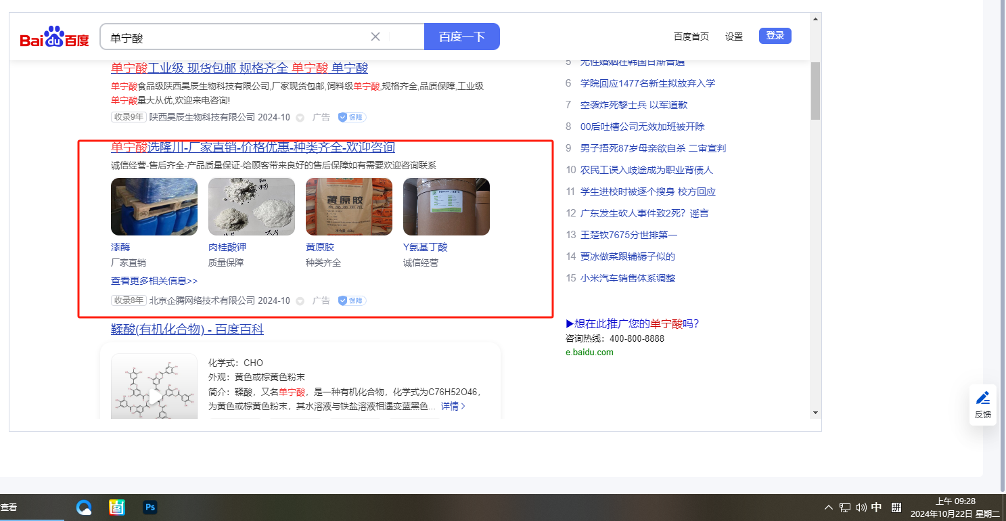1006x521 pixels.
Task: Click the 肉桂酸钾 white powder thumbnail
Action: point(252,206)
